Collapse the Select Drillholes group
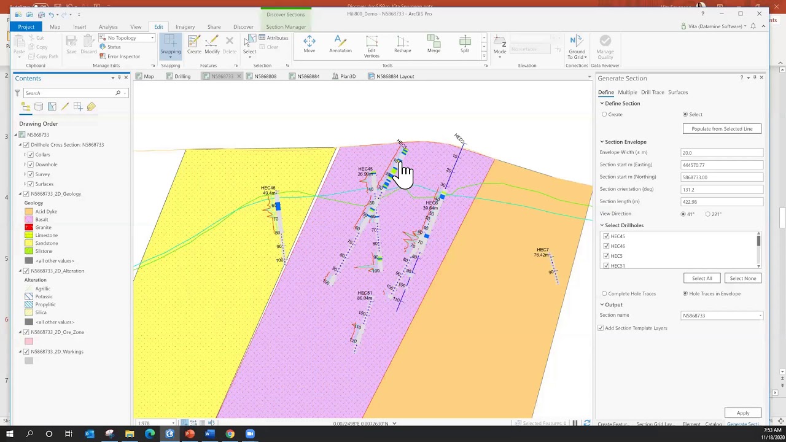Image resolution: width=786 pixels, height=442 pixels. pyautogui.click(x=602, y=225)
